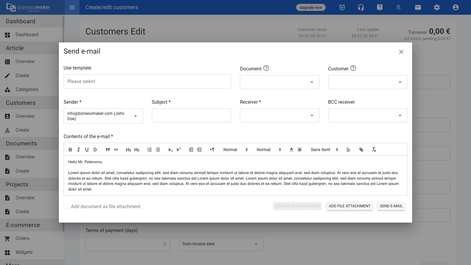Insert a hyperlink in the e-mail
The width and height of the screenshot is (471, 265).
[361, 150]
